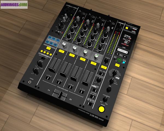
Task: Toggle Fader Start button 4
Action: [x=51, y=54]
